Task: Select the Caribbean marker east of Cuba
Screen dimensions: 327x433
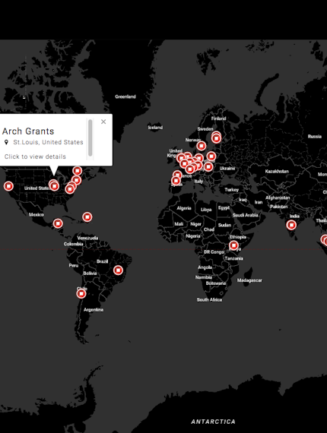Action: [x=87, y=217]
